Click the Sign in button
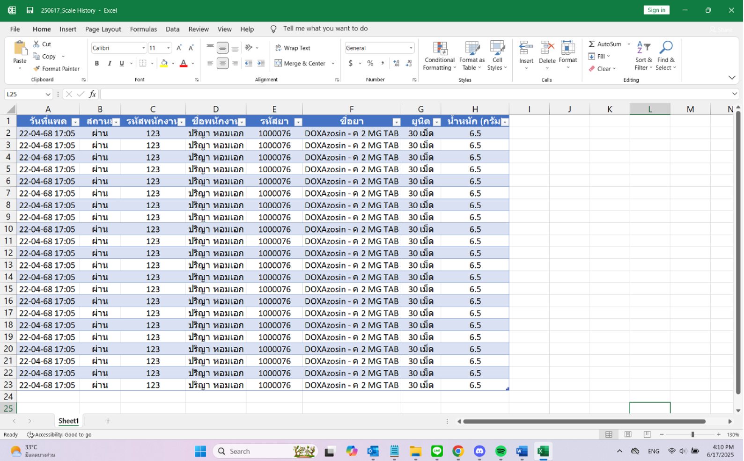 coord(656,10)
